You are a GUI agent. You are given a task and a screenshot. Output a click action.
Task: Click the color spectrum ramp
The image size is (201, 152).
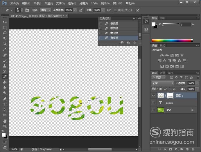pos(172,40)
